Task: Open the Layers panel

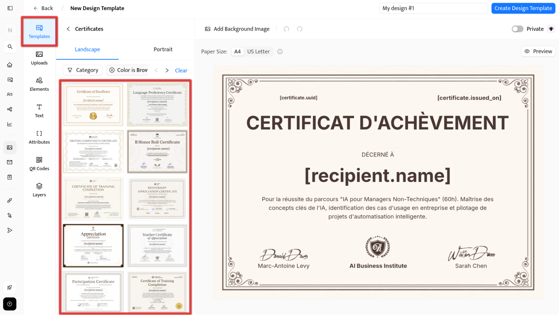Action: [x=39, y=190]
